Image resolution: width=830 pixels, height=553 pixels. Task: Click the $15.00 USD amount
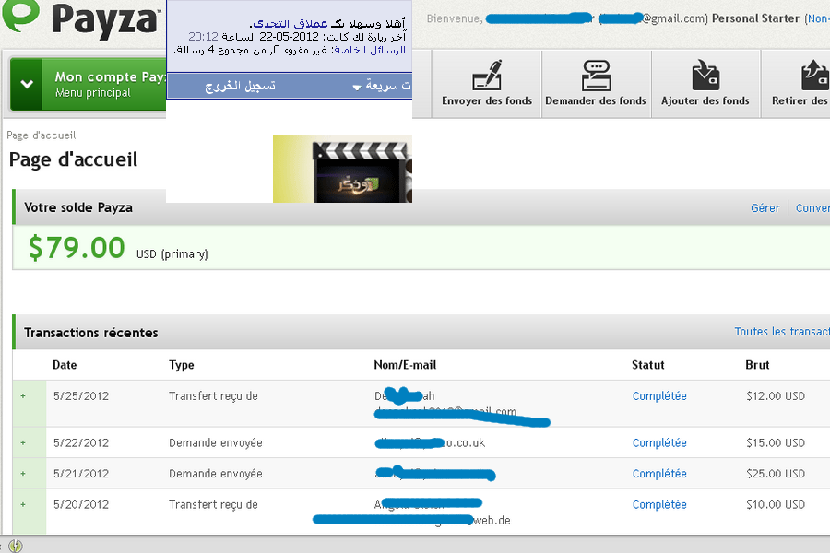(776, 442)
